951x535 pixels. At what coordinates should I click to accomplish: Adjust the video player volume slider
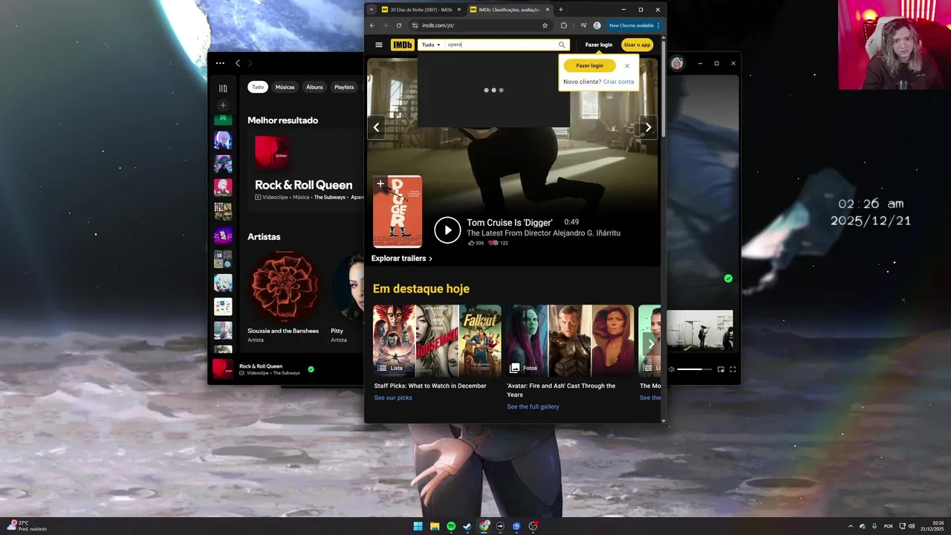tap(694, 369)
